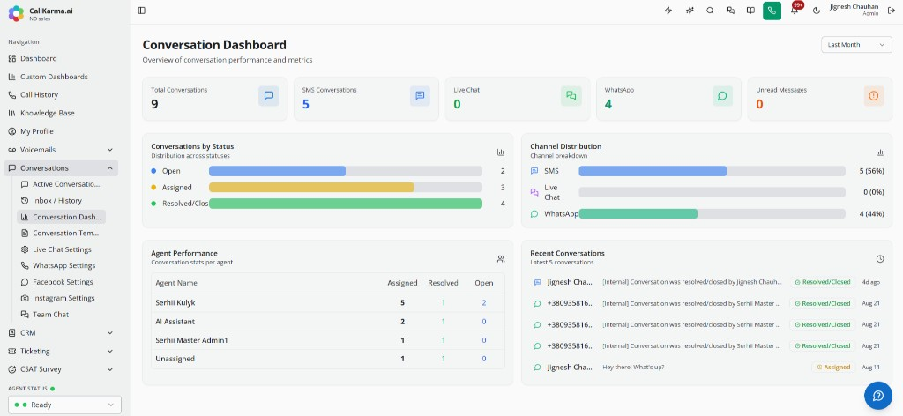Open Team Chat
The image size is (903, 416).
[x=61, y=314]
